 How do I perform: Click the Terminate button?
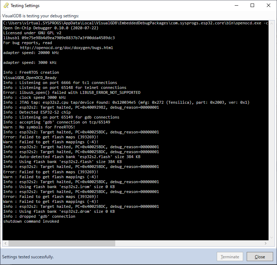(230, 257)
